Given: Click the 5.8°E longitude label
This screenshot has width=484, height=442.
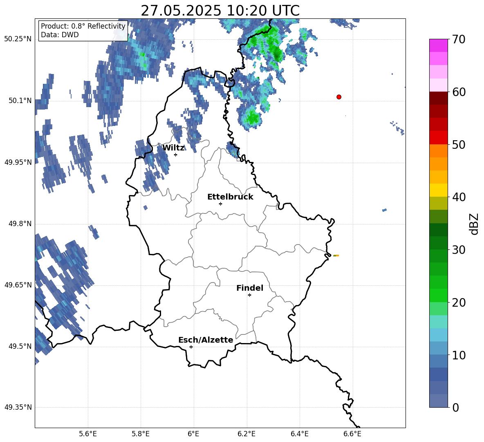Looking at the screenshot, I should (x=141, y=434).
